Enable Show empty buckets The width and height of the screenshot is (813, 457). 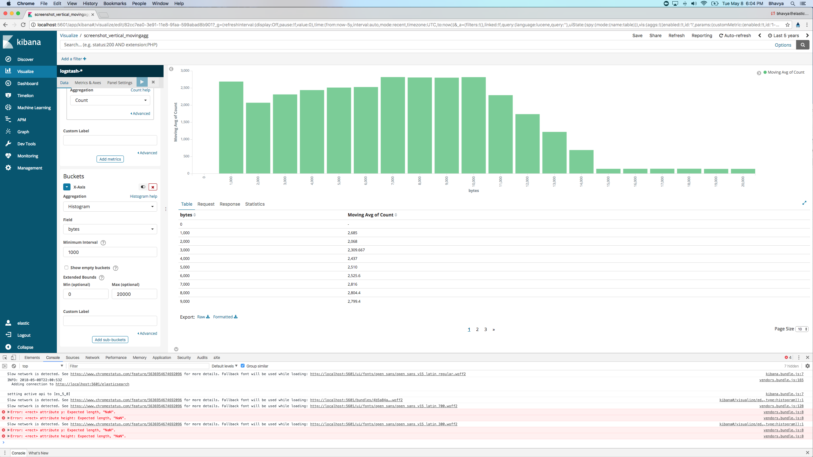pyautogui.click(x=66, y=268)
